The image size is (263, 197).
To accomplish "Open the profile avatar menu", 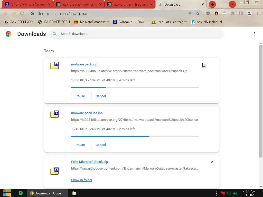I will pos(249,13).
